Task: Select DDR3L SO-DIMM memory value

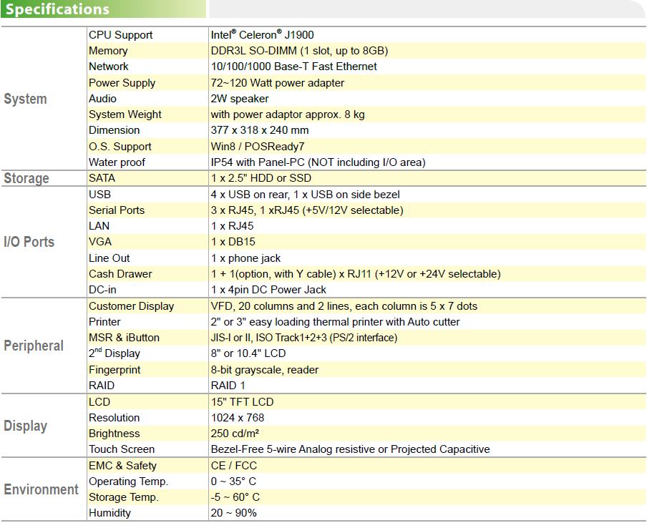Action: (299, 51)
